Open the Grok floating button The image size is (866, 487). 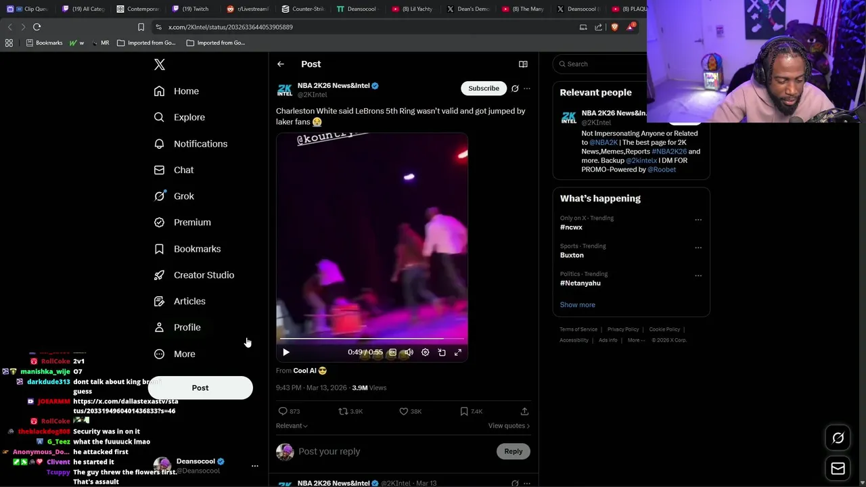(838, 438)
